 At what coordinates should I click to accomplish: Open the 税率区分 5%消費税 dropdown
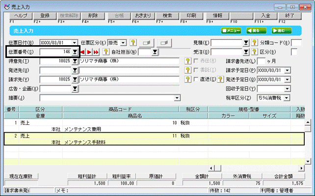coord(287,98)
